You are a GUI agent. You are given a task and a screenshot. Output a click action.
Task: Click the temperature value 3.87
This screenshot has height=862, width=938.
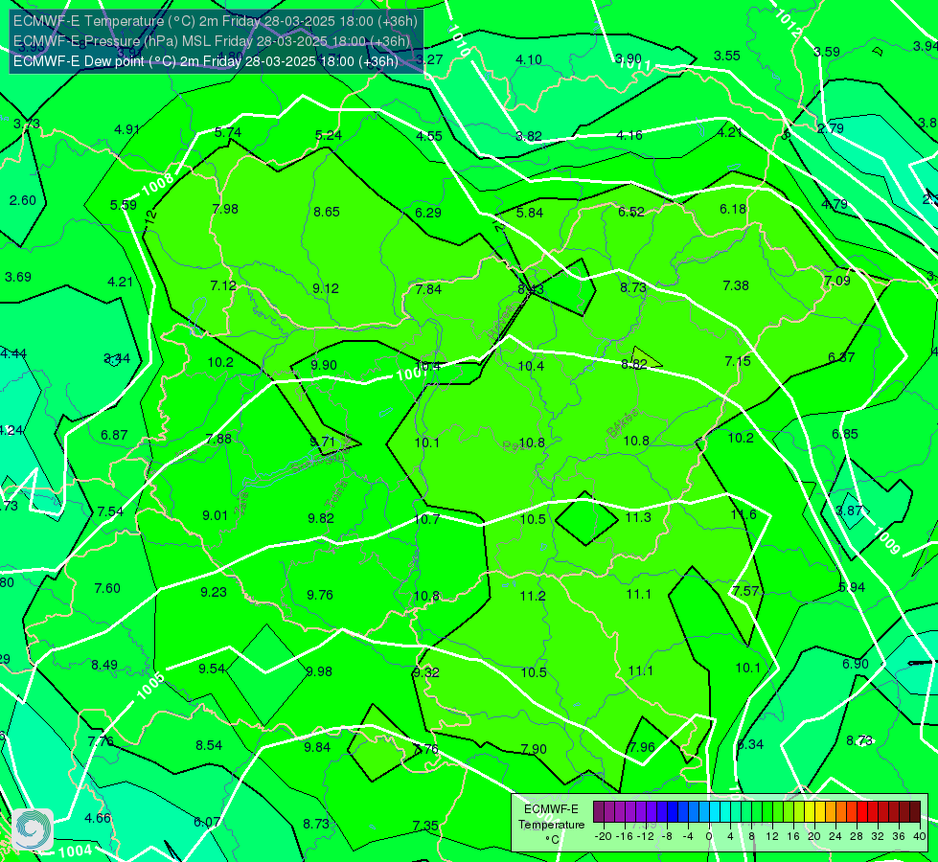[x=850, y=510]
